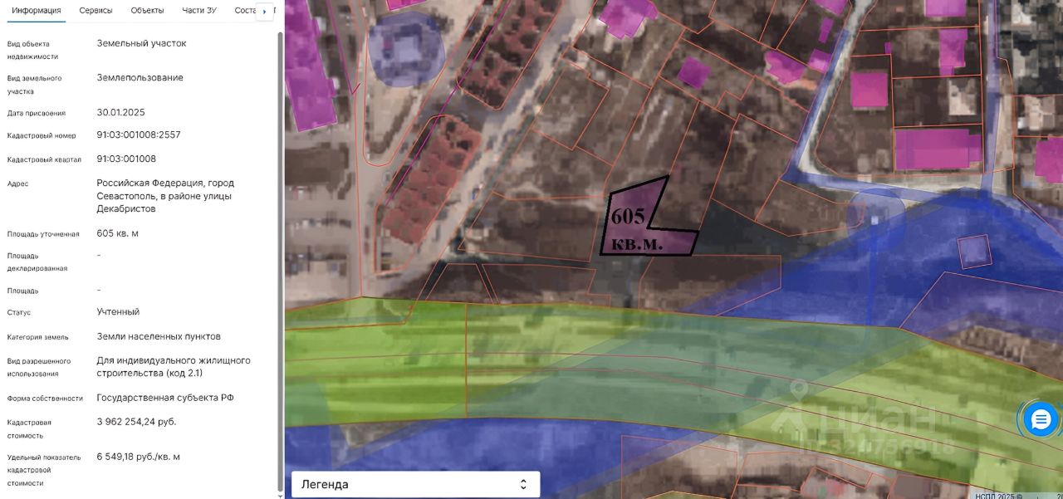
Task: Click the НСПД 2025 map attribution
Action: [1000, 495]
